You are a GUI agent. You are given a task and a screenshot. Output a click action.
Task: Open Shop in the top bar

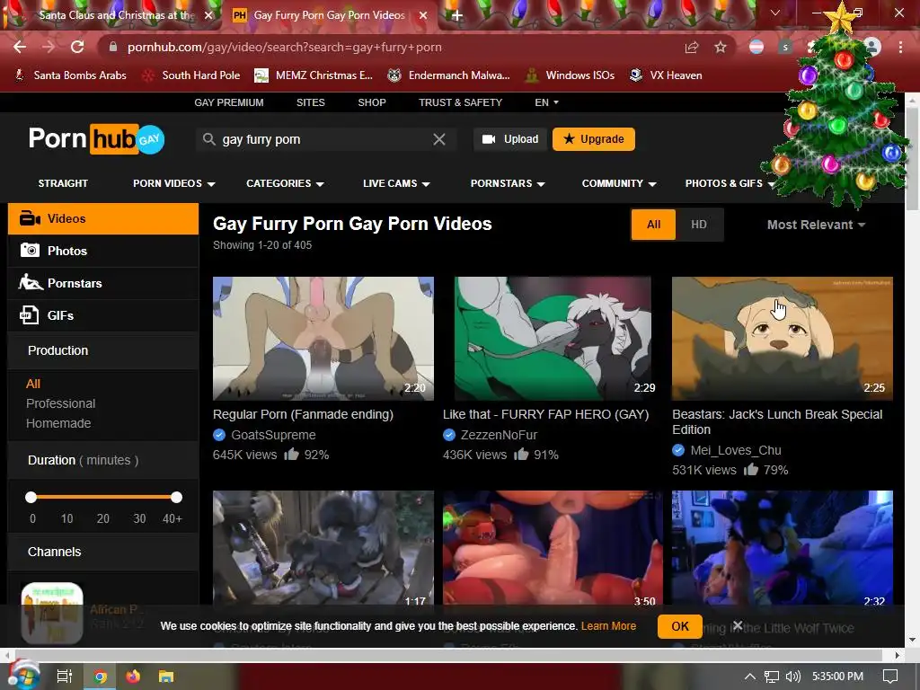(372, 102)
